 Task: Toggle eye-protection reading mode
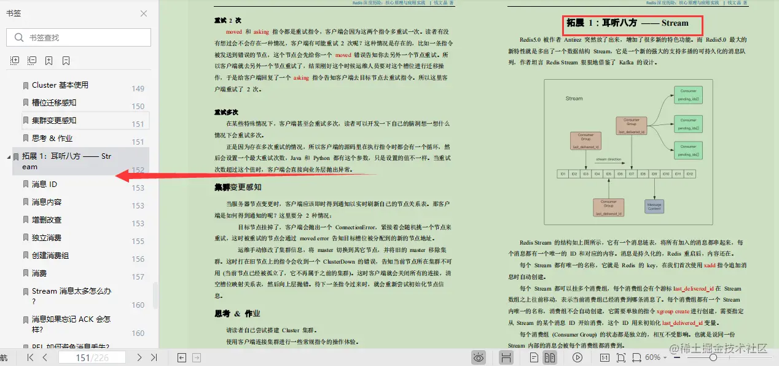[478, 357]
